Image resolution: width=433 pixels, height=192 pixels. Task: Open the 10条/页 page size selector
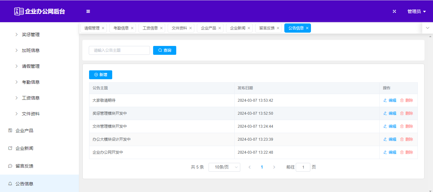tap(224, 167)
